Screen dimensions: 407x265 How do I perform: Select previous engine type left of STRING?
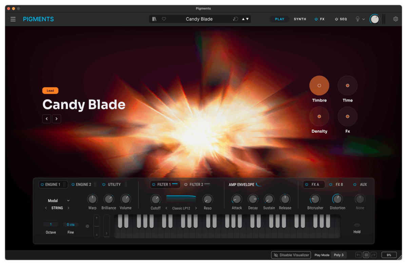pyautogui.click(x=46, y=208)
